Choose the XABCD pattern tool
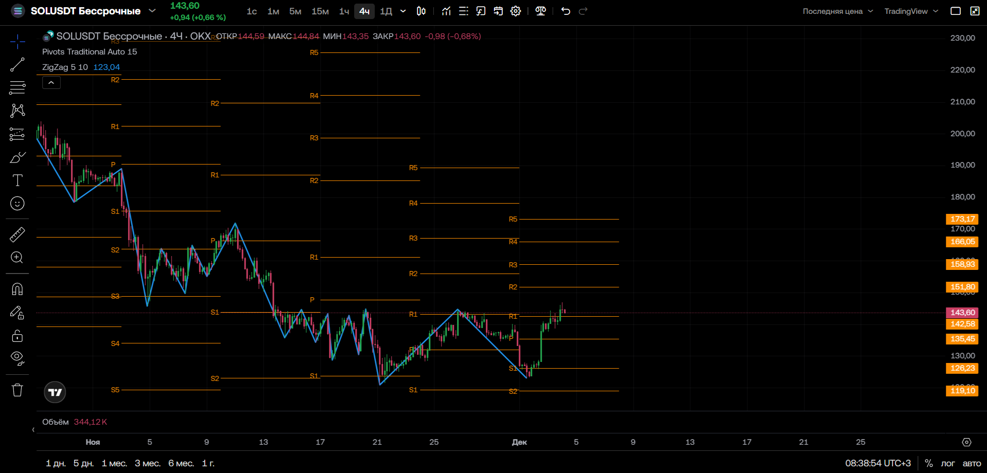The width and height of the screenshot is (987, 473). click(x=17, y=111)
